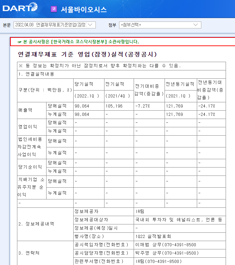This screenshot has height=265, width=235.
Task: Click the 3. 연락처 section label
Action: pos(29,253)
